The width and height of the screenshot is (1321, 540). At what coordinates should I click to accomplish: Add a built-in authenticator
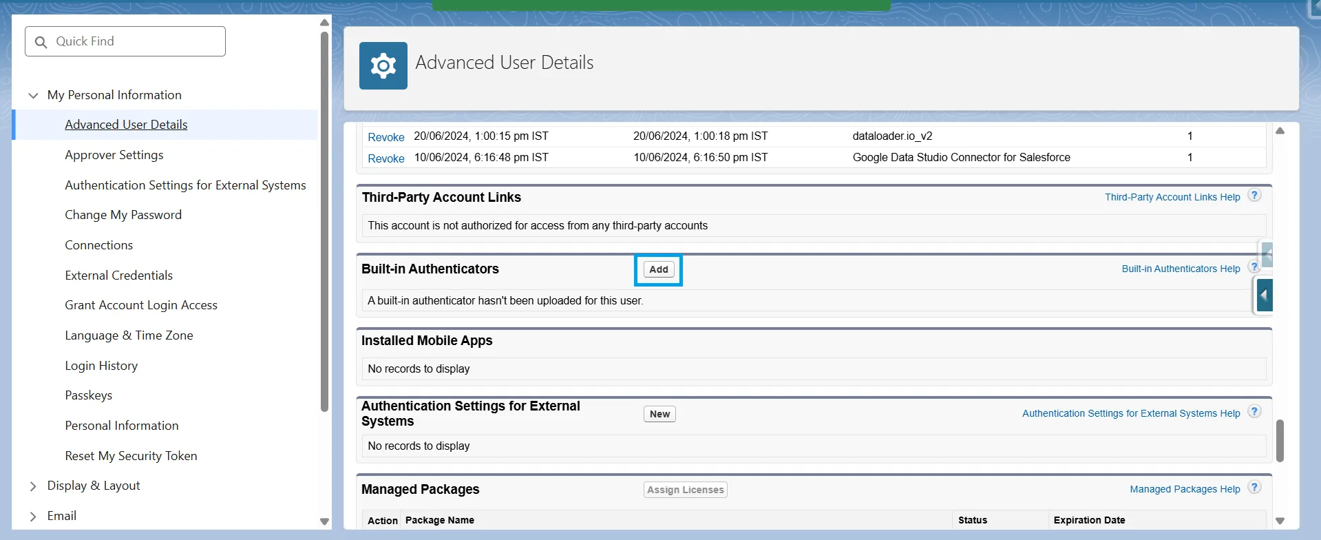point(659,269)
